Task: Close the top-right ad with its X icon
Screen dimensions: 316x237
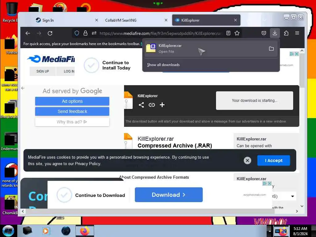Action: click(x=297, y=54)
